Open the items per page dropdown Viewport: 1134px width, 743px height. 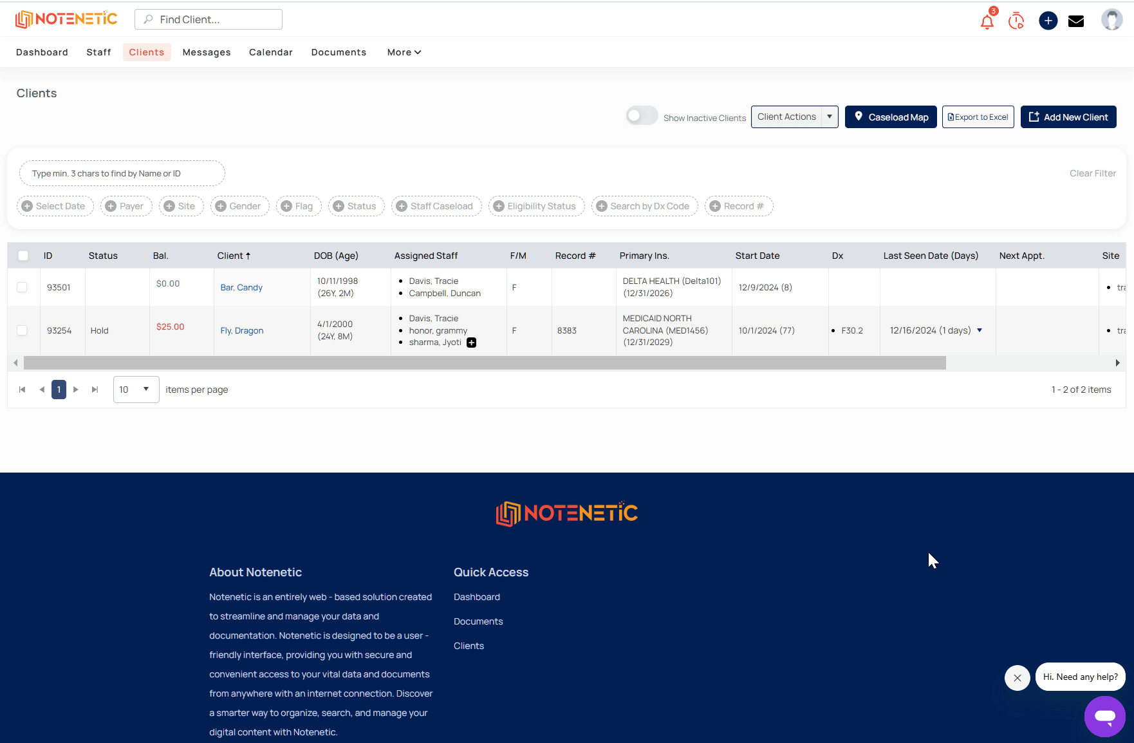point(136,390)
